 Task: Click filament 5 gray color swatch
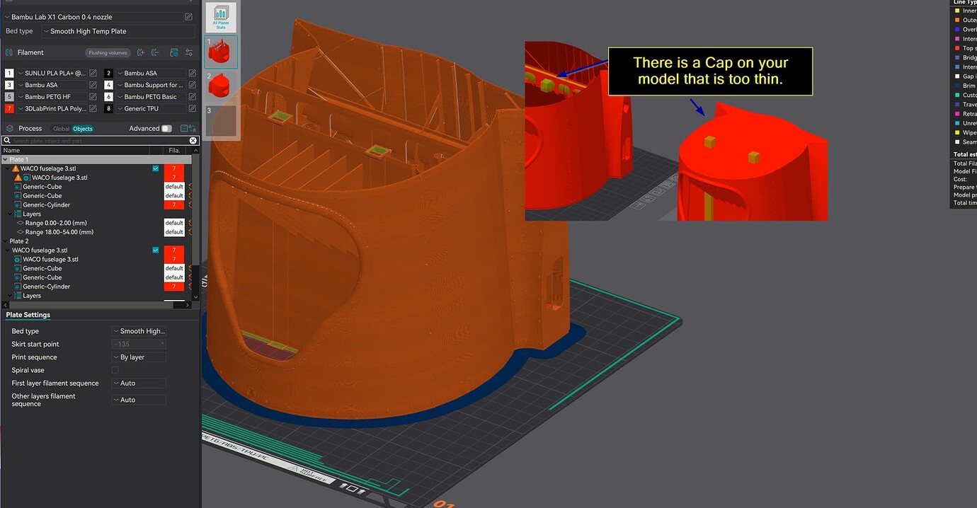9,97
